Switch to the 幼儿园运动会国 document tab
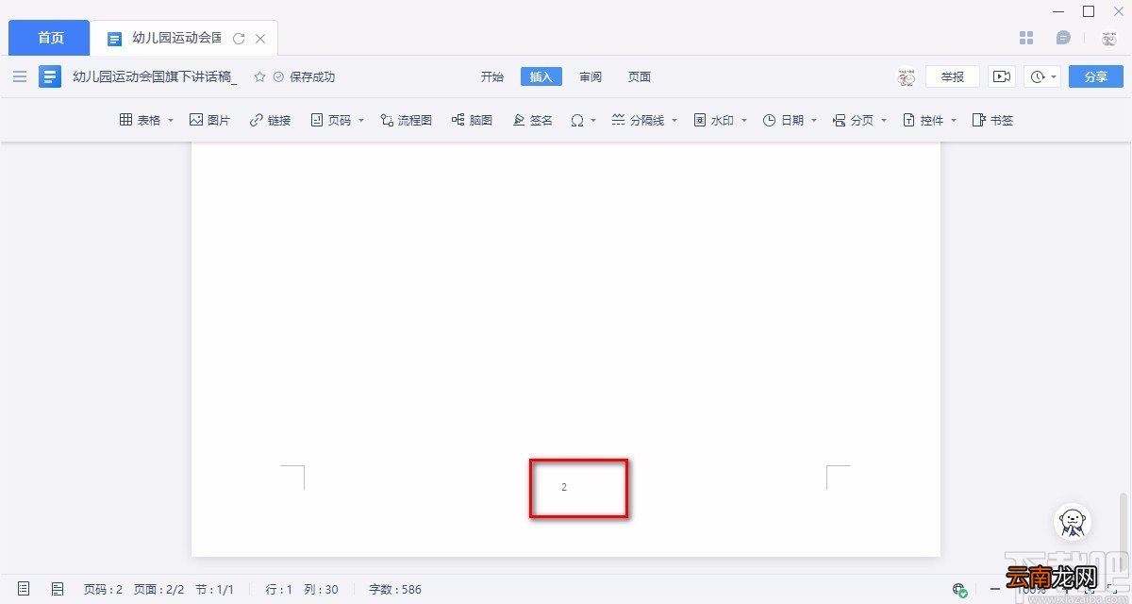 176,39
